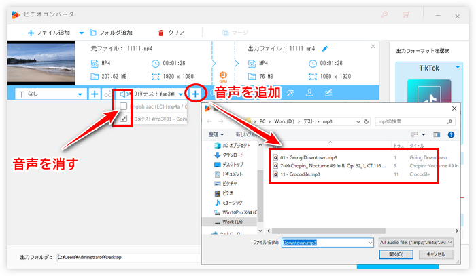The width and height of the screenshot is (476, 276).
Task: Click the navigation tree scroll down arrow
Action: [260, 231]
